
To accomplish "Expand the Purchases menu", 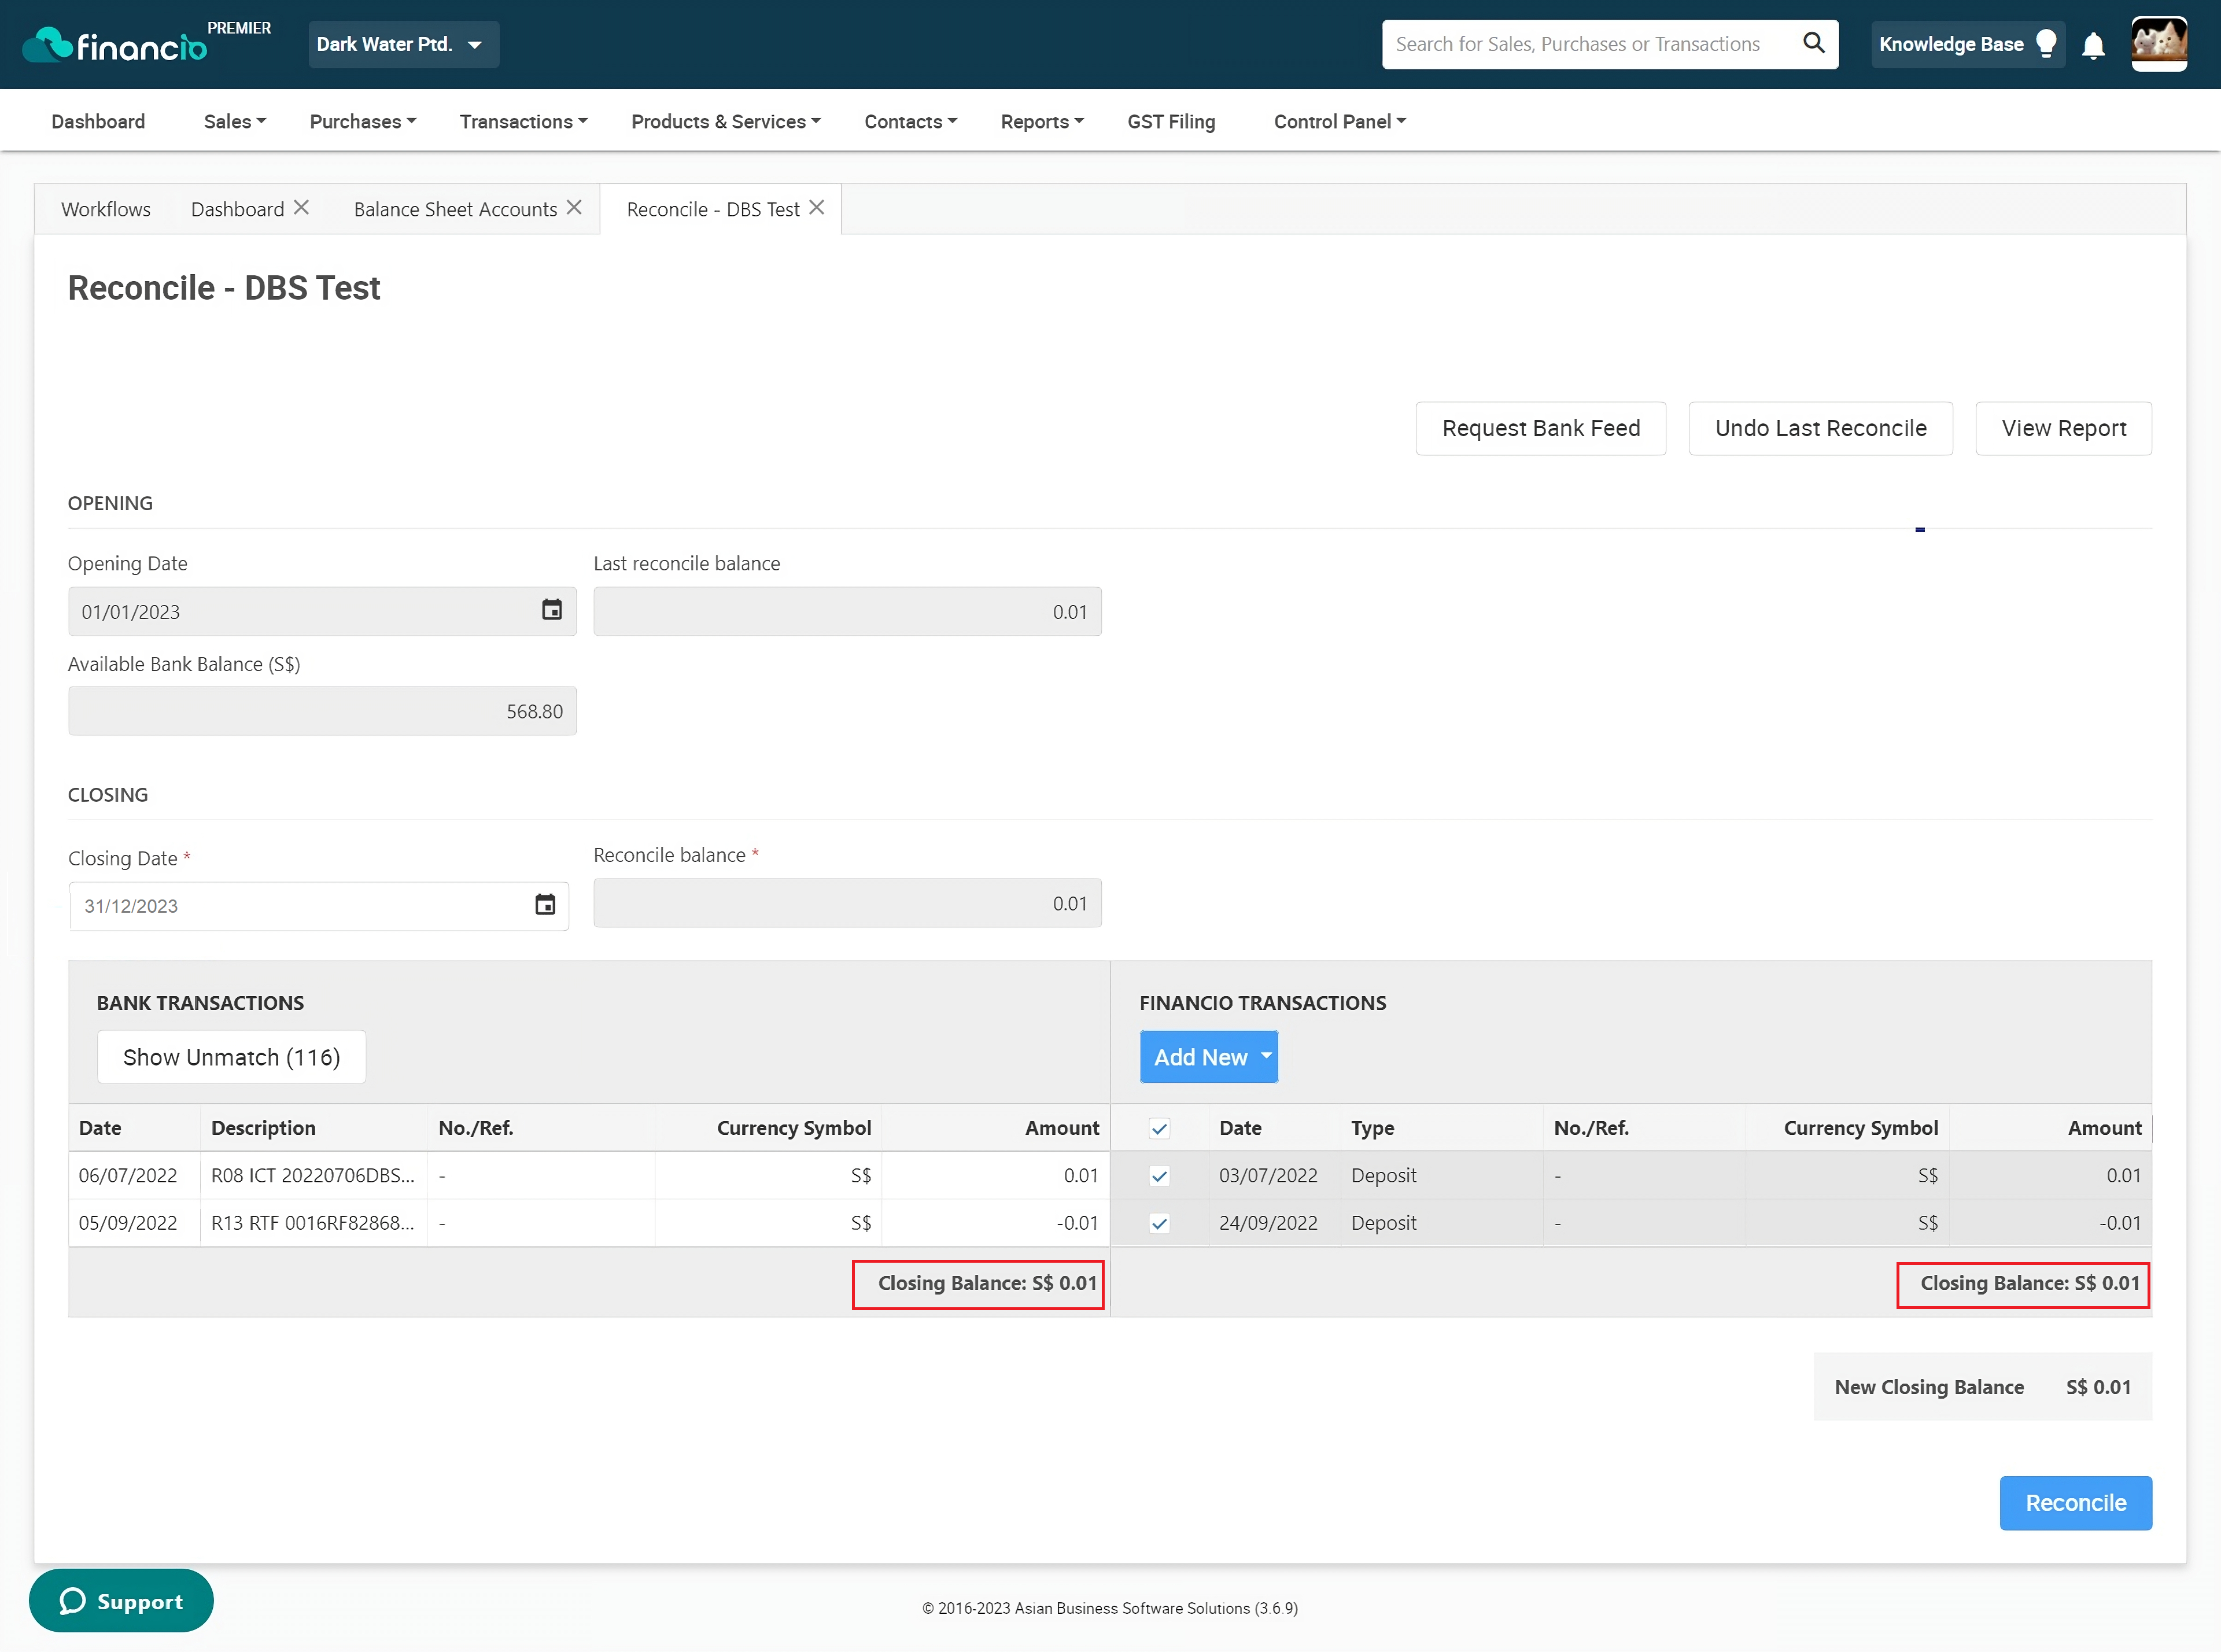I will [363, 121].
